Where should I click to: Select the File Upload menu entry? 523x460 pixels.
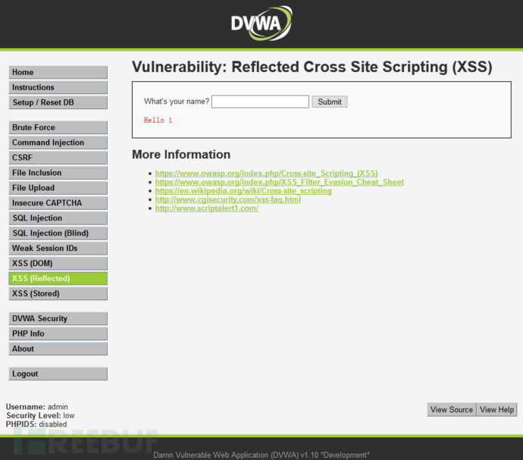58,188
